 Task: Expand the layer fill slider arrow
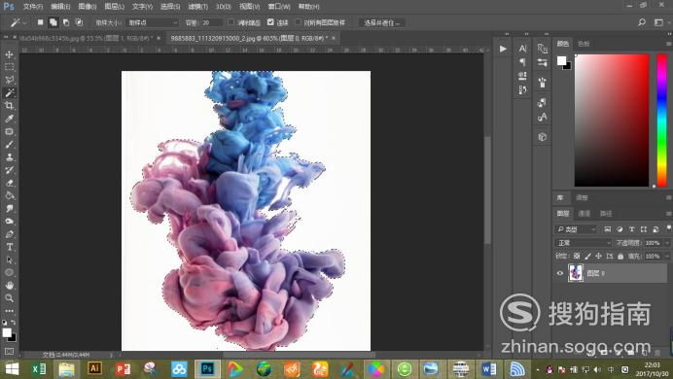point(667,256)
